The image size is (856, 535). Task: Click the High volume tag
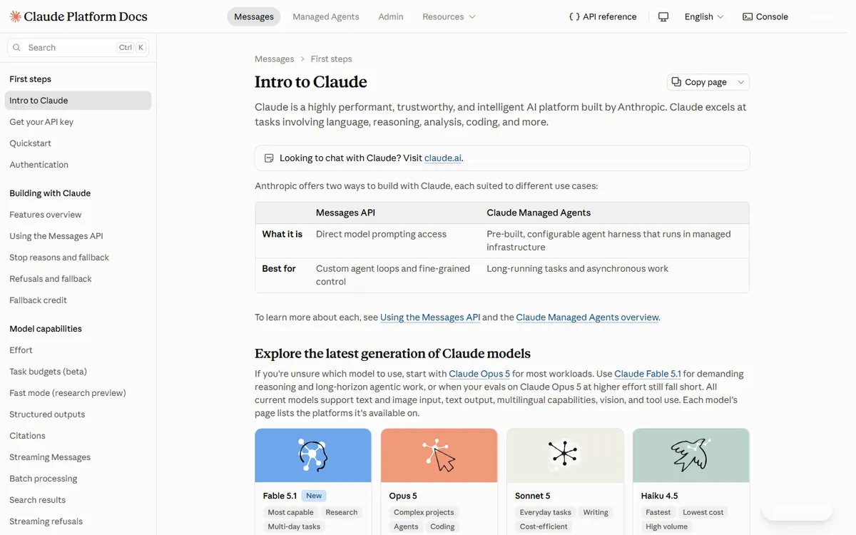667,526
